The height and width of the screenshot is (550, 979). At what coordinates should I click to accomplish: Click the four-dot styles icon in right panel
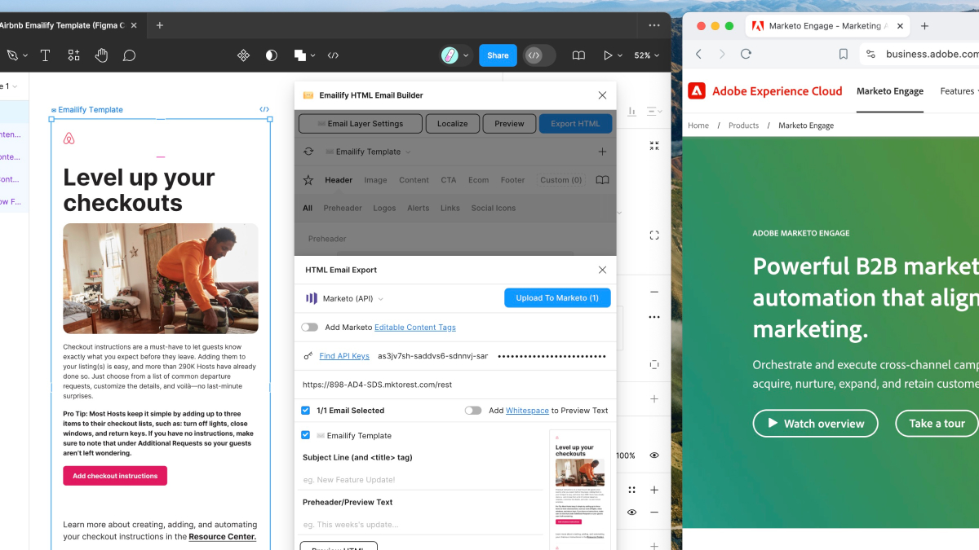pos(631,490)
